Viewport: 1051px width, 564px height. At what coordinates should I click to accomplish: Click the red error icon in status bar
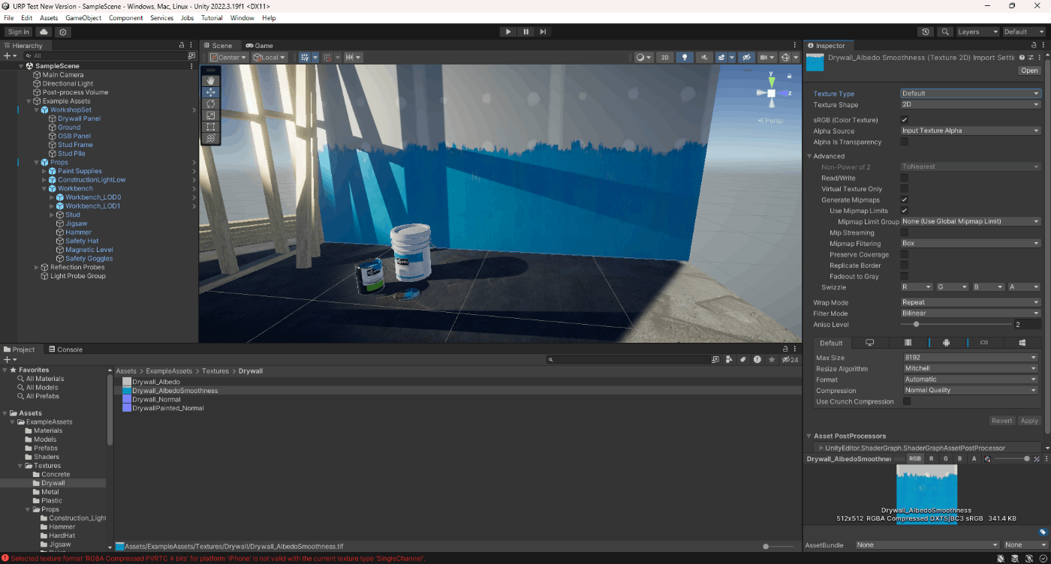coord(5,558)
